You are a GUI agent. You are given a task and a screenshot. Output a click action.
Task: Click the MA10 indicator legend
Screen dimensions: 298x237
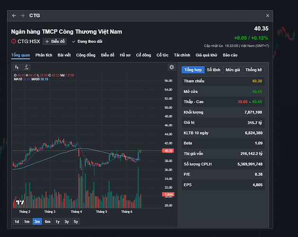22,79
